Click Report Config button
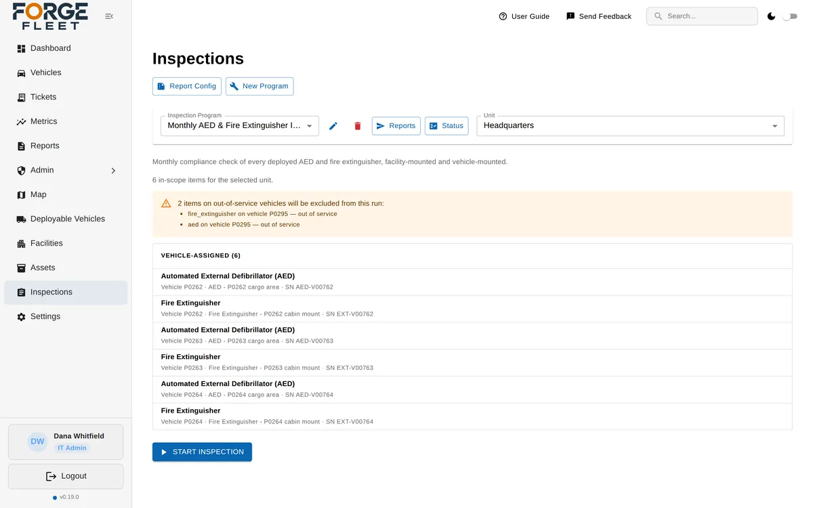Screen dimensions: 813x508 (187, 86)
